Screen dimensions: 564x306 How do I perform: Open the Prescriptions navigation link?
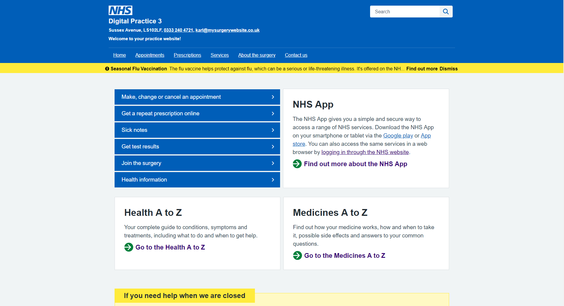(187, 55)
